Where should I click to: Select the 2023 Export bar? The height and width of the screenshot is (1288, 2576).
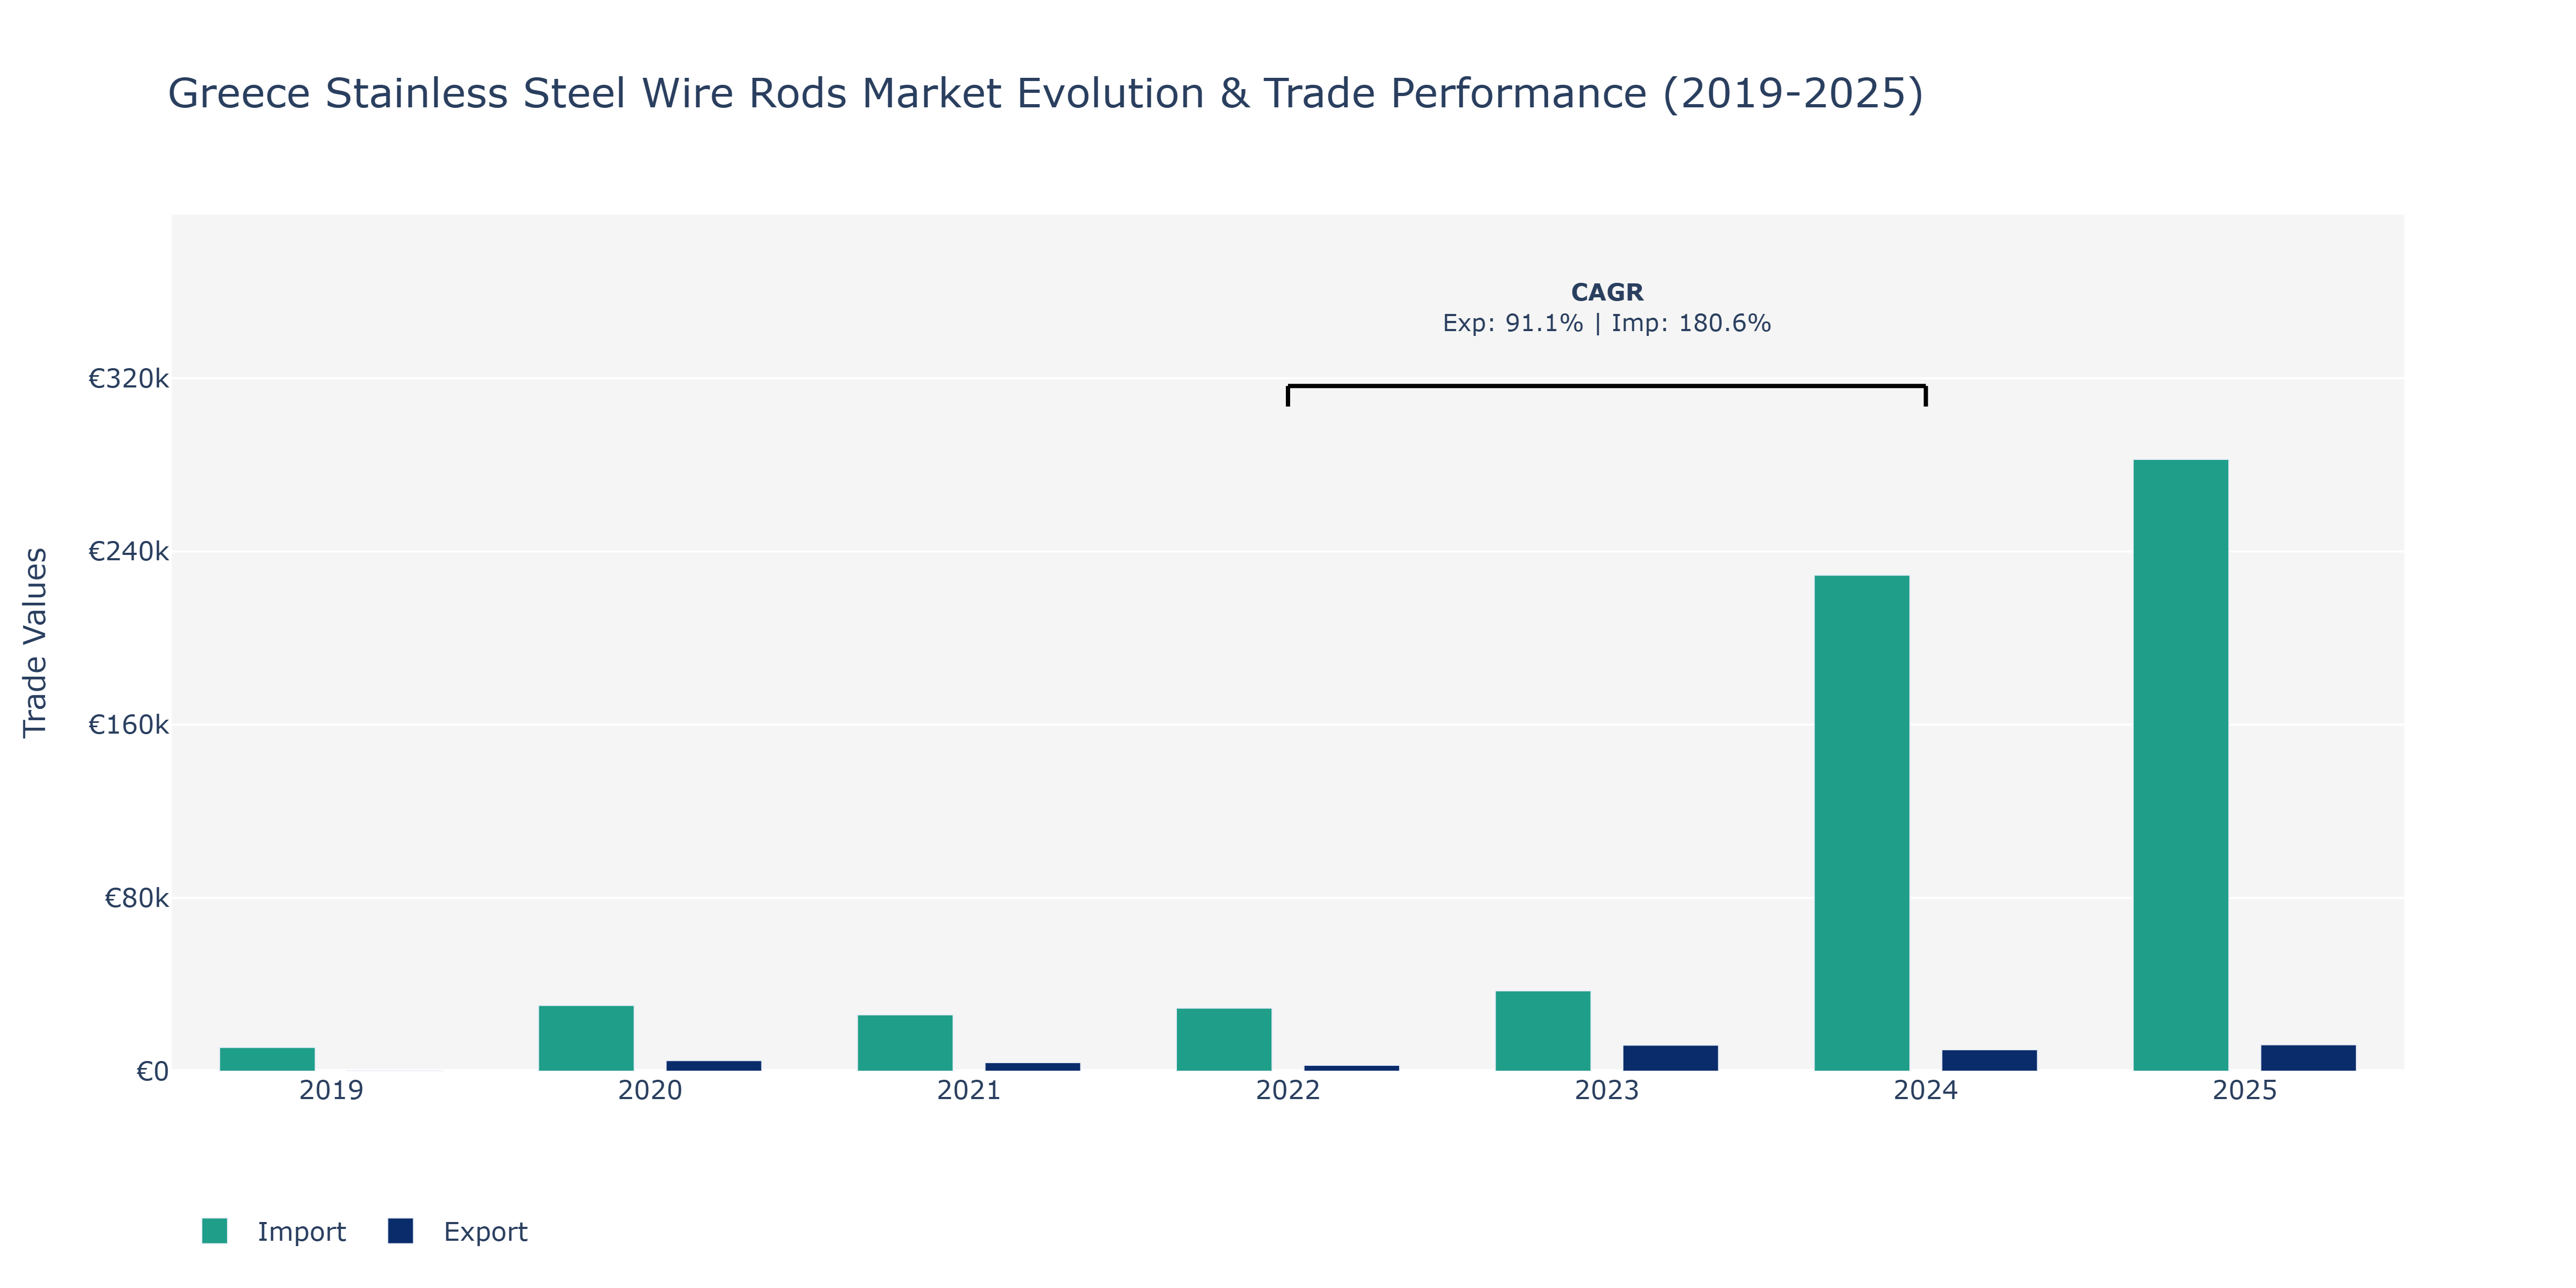coord(1670,1058)
